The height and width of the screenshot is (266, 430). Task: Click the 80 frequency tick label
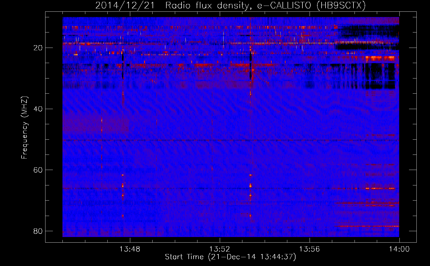click(x=38, y=231)
